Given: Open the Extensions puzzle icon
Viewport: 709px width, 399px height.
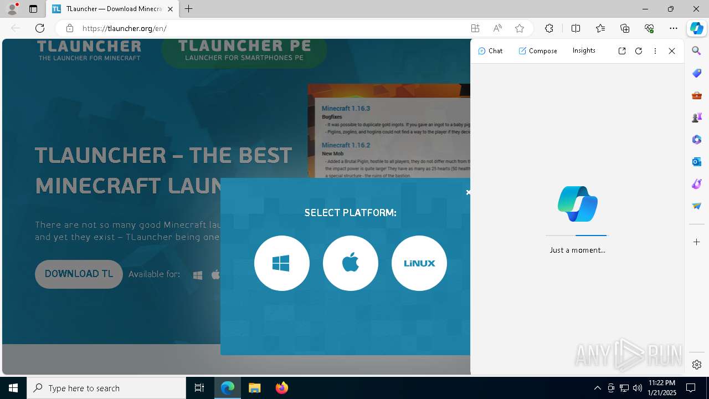Looking at the screenshot, I should point(549,28).
